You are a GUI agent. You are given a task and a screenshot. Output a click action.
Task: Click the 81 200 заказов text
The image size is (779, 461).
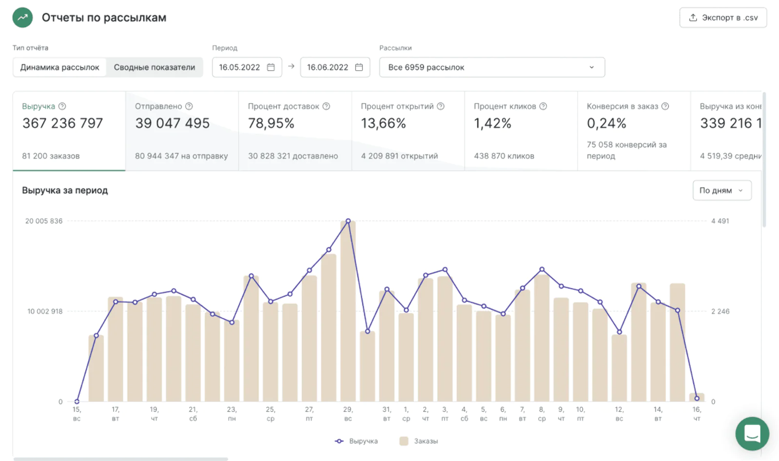[51, 156]
